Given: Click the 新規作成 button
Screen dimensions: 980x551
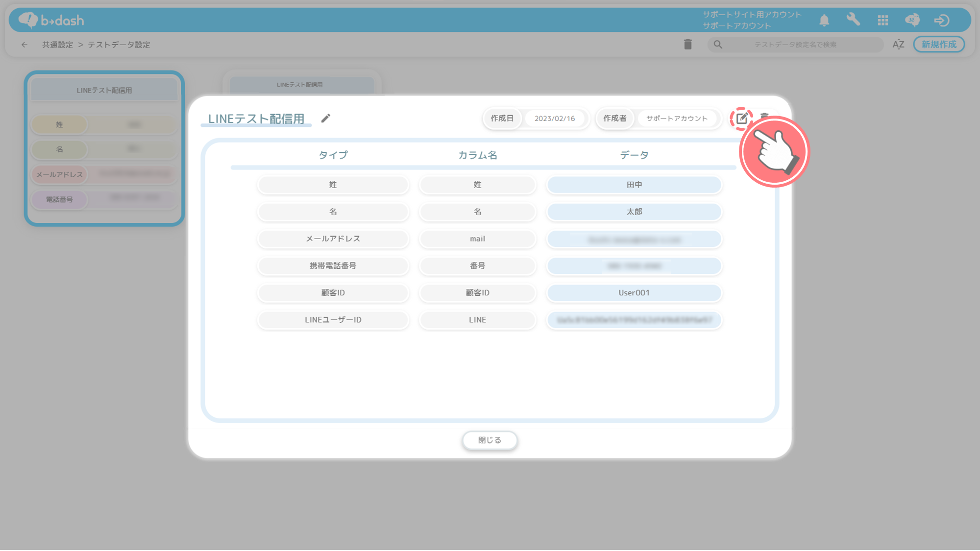Looking at the screenshot, I should coord(939,45).
